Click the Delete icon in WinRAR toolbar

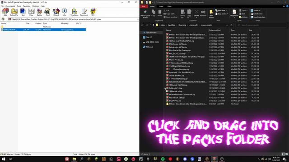[39, 12]
